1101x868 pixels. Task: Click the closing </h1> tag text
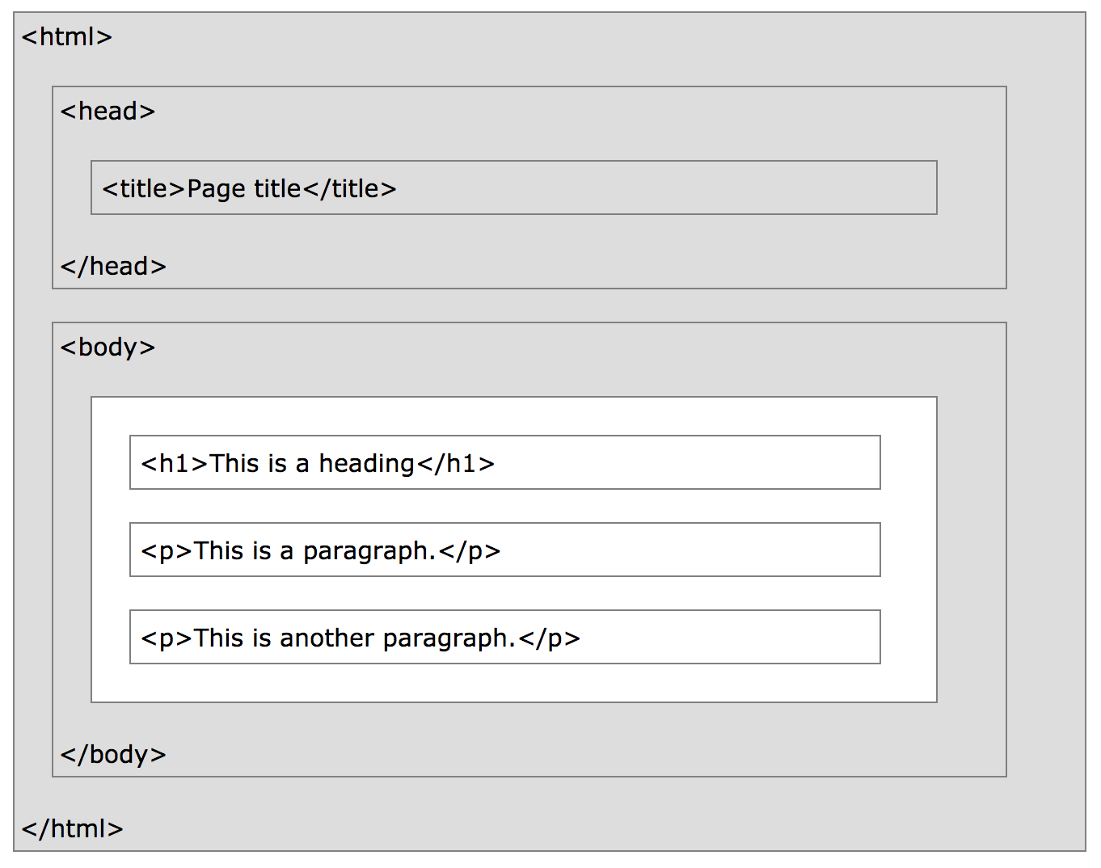point(455,464)
